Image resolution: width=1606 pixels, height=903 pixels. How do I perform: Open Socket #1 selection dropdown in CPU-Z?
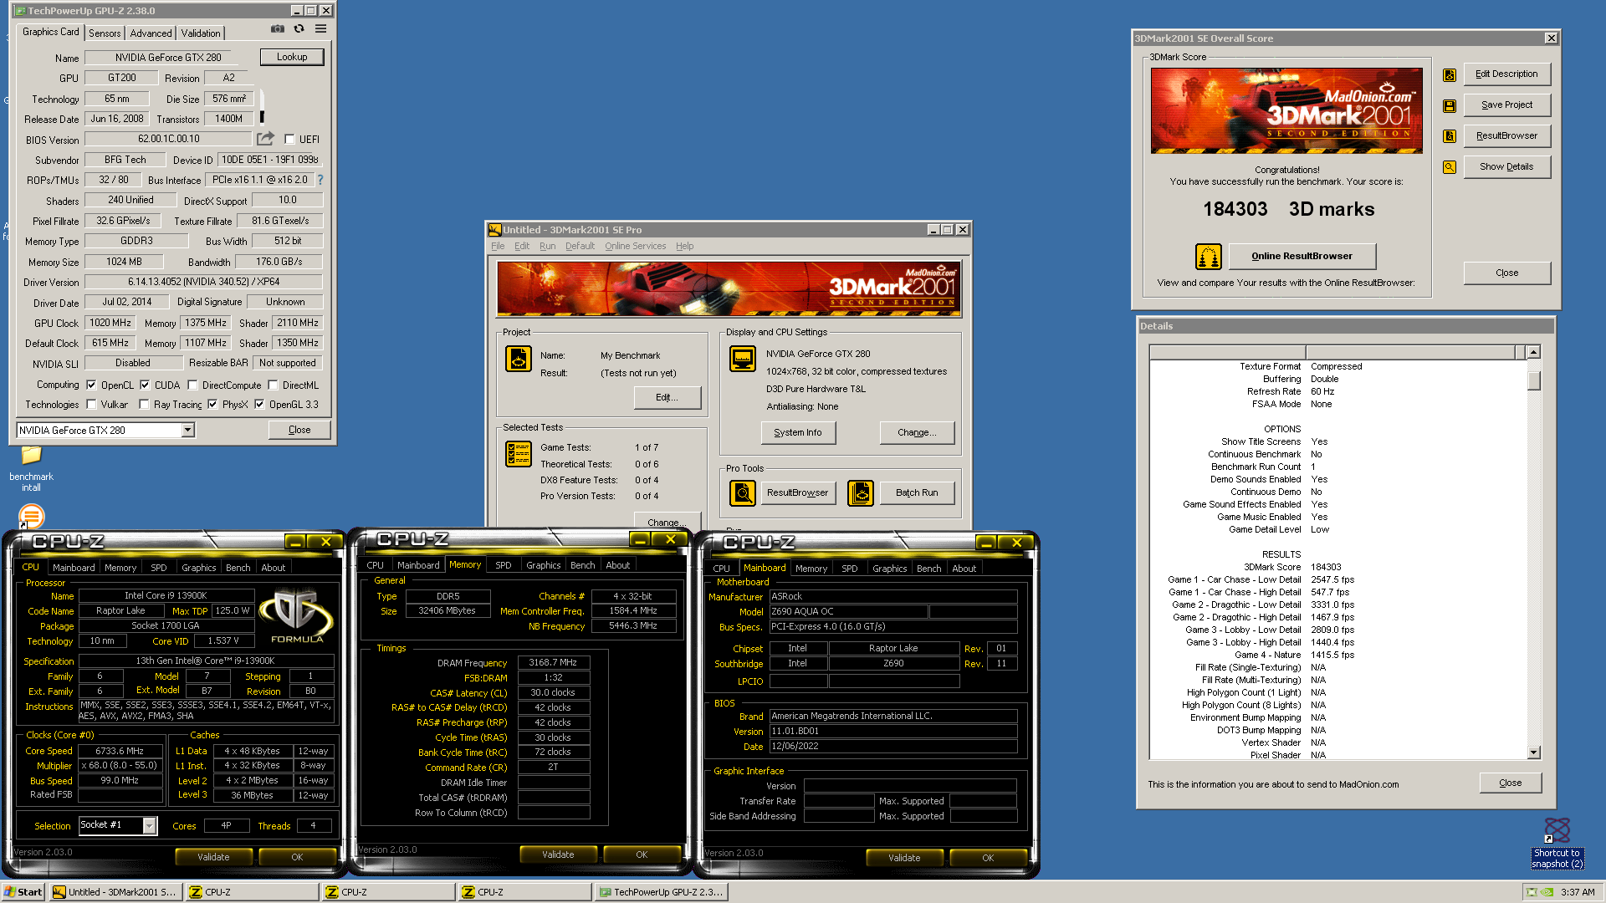pyautogui.click(x=149, y=826)
